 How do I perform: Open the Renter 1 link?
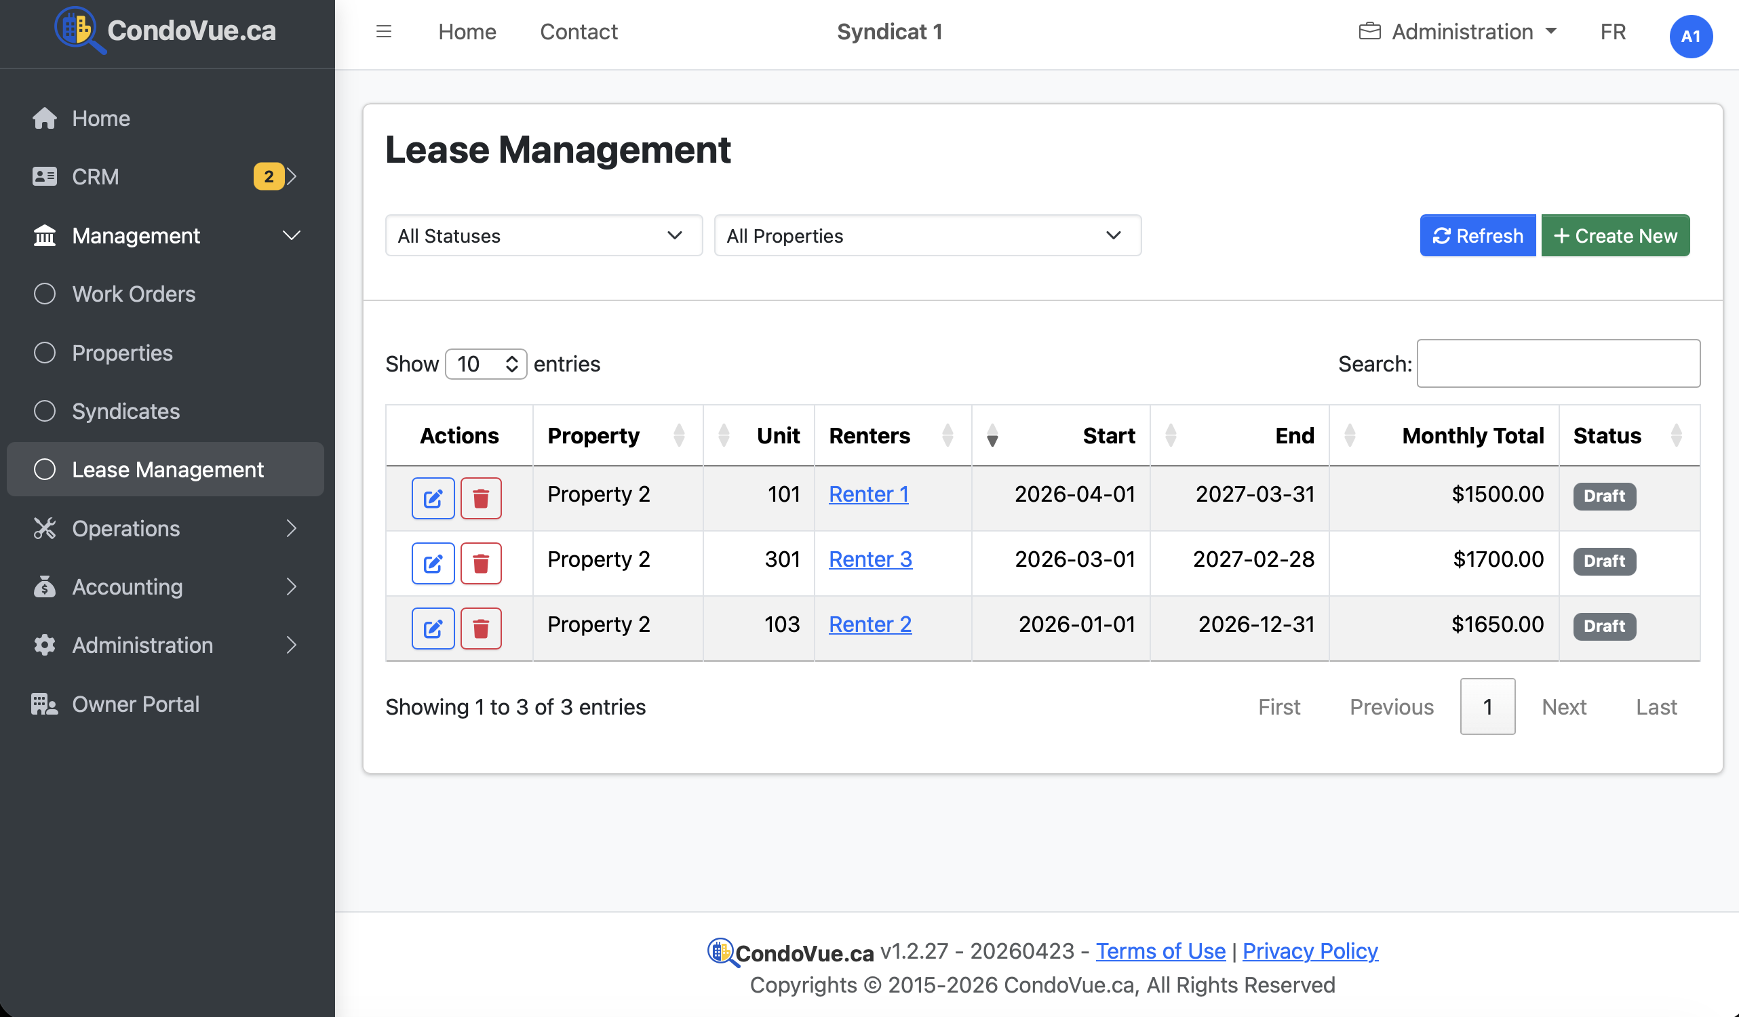(868, 494)
